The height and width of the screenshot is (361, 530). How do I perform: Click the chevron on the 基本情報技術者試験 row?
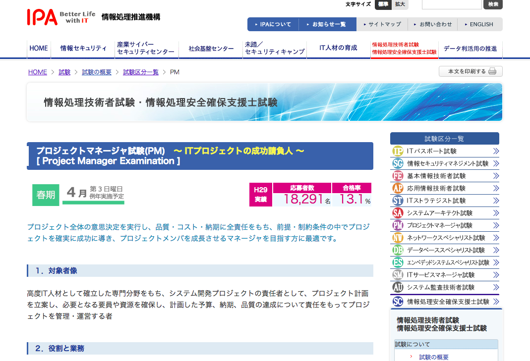point(496,176)
